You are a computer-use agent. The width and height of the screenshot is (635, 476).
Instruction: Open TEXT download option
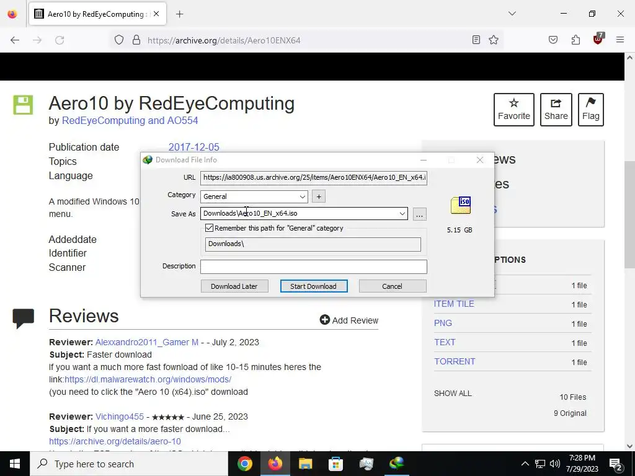tap(445, 342)
